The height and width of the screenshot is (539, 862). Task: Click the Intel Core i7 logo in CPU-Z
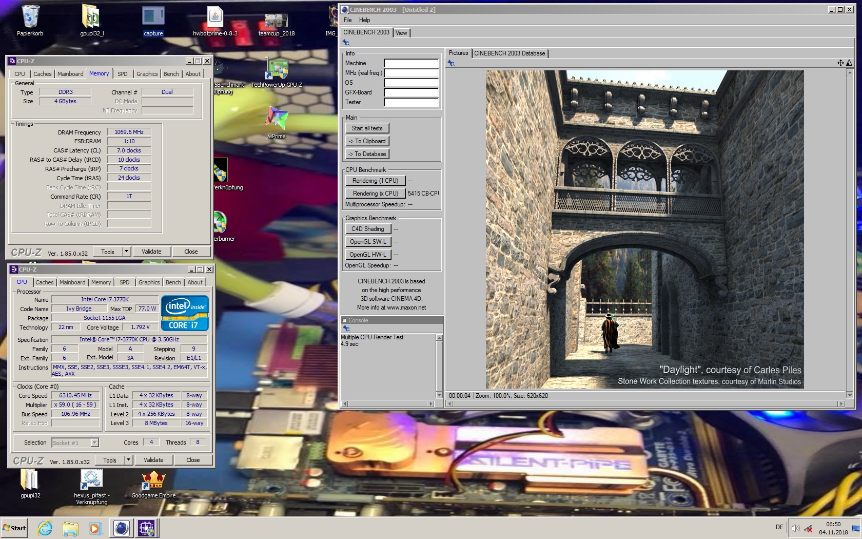tap(185, 313)
